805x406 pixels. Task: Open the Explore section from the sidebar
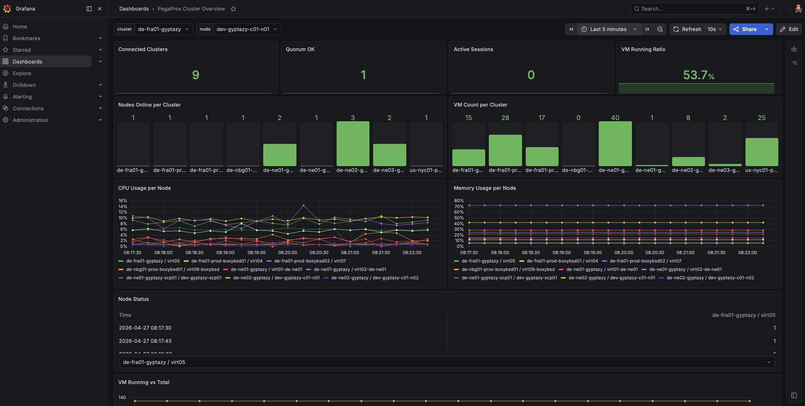[x=22, y=73]
